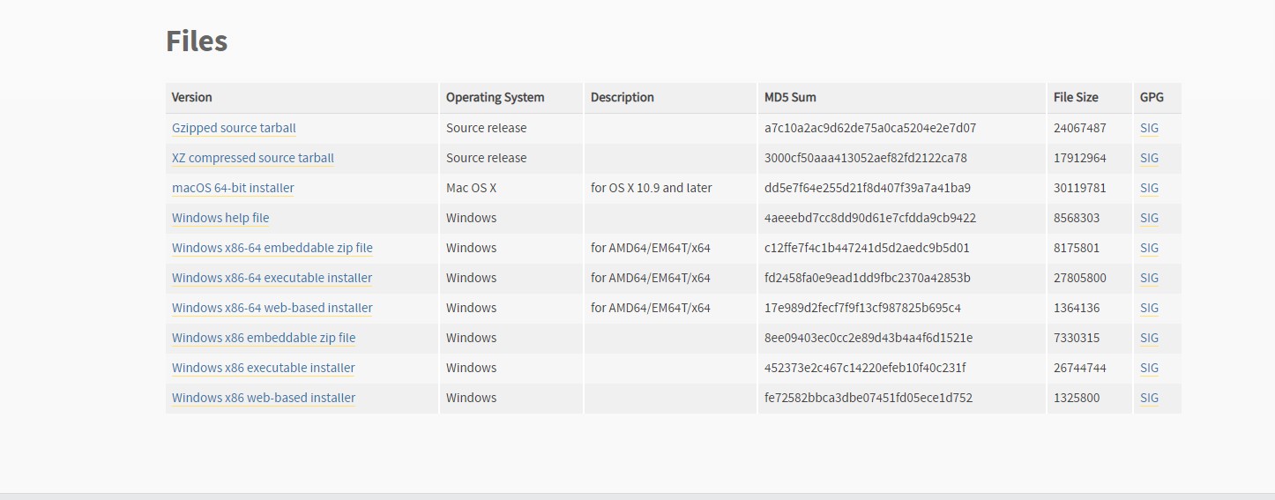The image size is (1275, 500).
Task: Click the Files heading
Action: (197, 41)
